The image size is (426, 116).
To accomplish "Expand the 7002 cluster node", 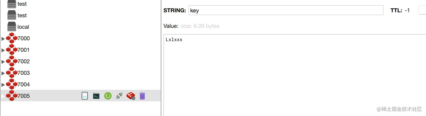I will click(3, 62).
